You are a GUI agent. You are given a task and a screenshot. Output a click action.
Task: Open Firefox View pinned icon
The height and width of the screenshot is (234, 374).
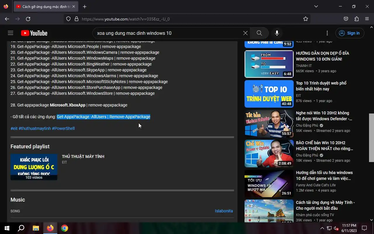[6, 6]
